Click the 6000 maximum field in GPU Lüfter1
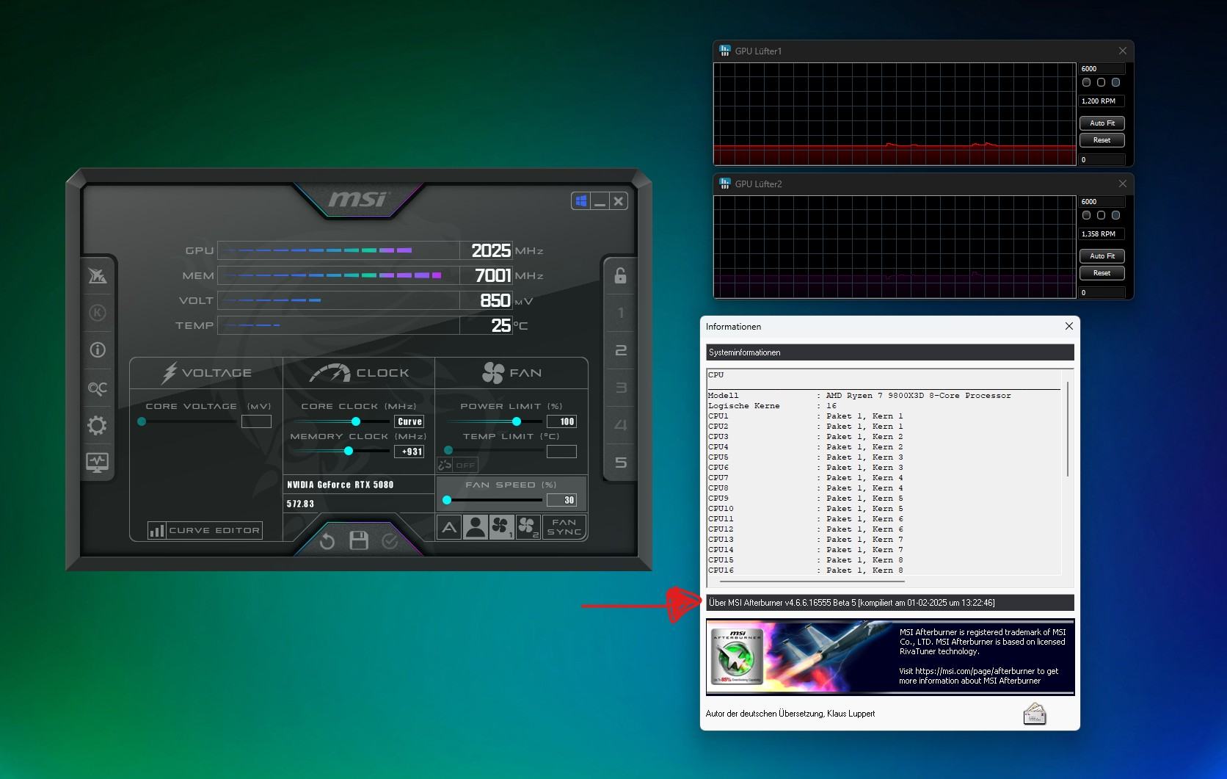This screenshot has height=779, width=1227. tap(1102, 69)
